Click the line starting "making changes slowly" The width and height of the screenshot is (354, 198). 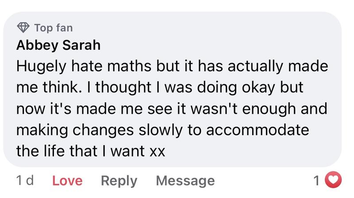click(162, 130)
